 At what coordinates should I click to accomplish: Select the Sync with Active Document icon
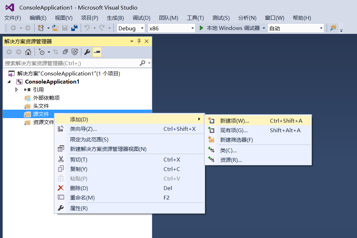56,51
